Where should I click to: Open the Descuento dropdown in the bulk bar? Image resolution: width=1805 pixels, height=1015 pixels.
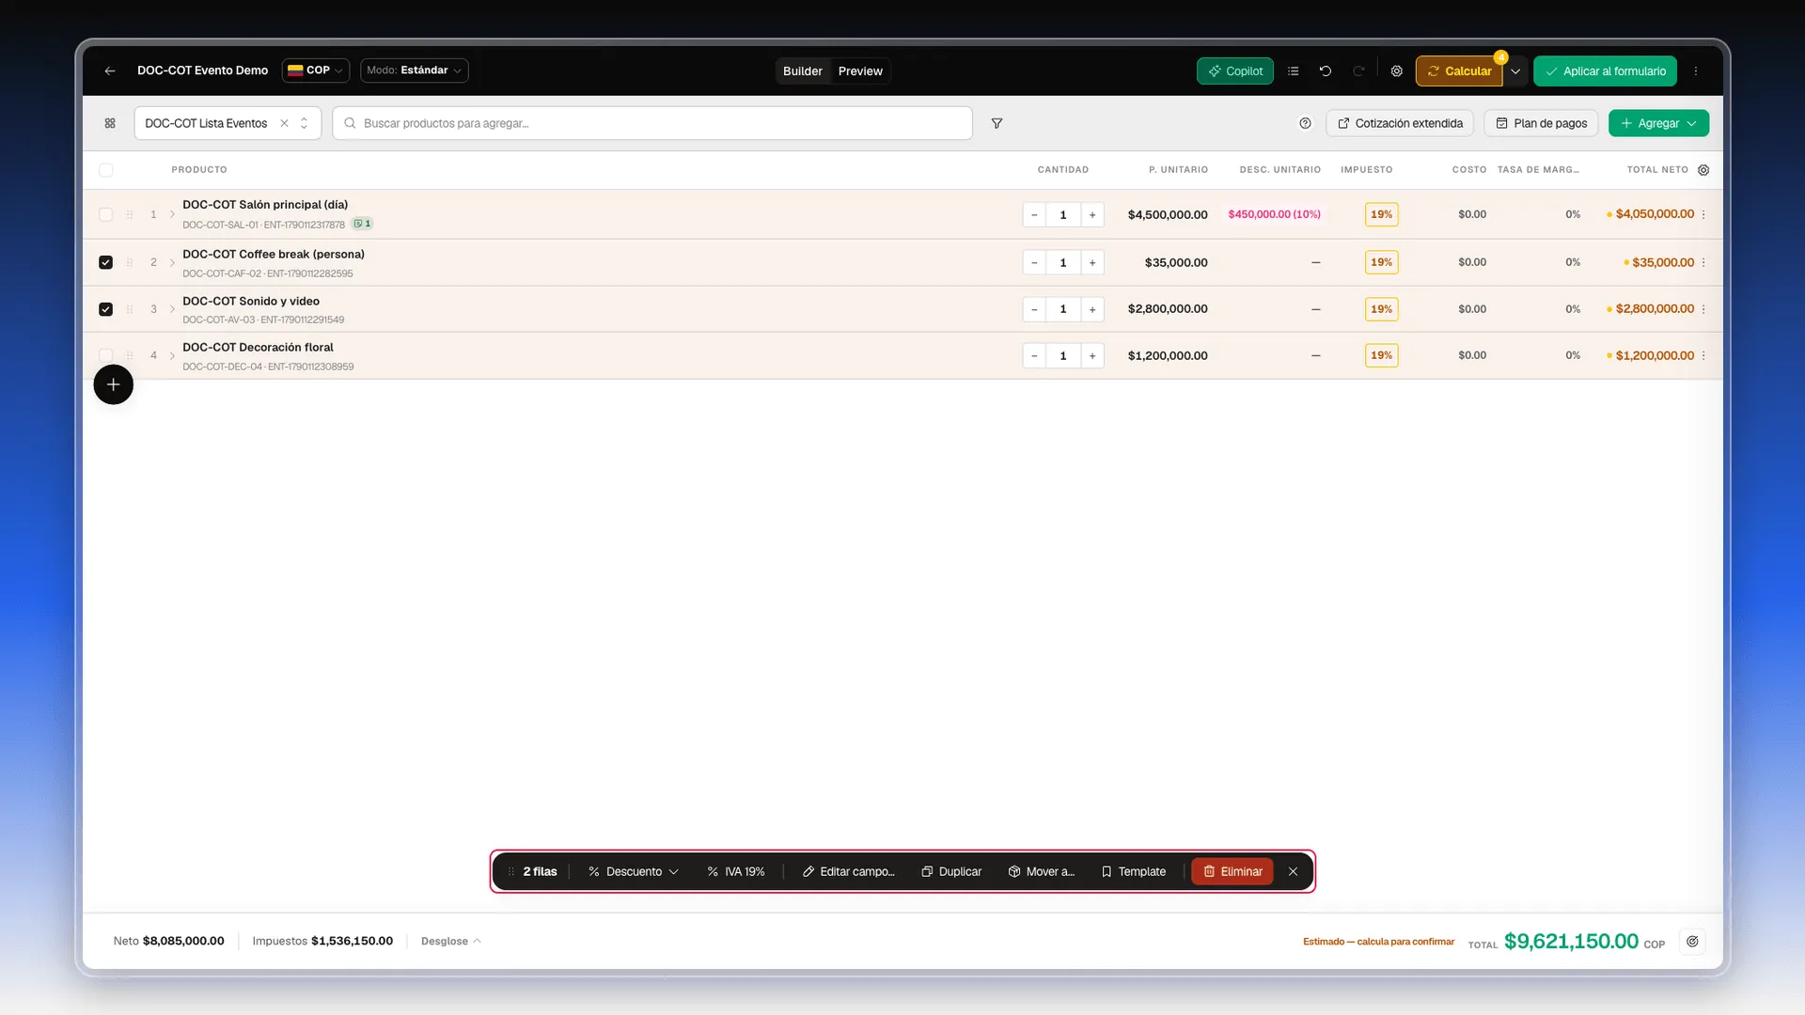pyautogui.click(x=634, y=872)
